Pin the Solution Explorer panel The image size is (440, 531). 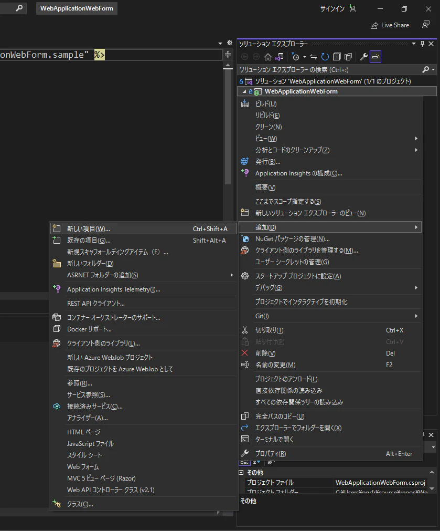pyautogui.click(x=422, y=44)
